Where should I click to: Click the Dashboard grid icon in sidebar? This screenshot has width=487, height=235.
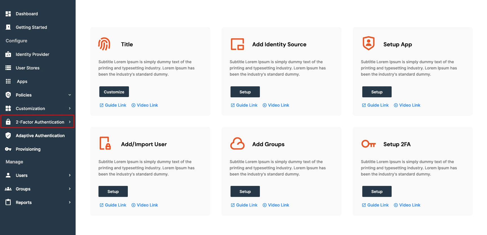tap(8, 14)
